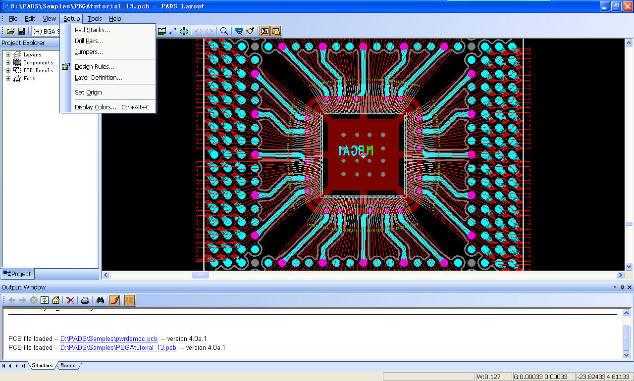This screenshot has height=381, width=634.
Task: Open the Help menu
Action: [115, 18]
